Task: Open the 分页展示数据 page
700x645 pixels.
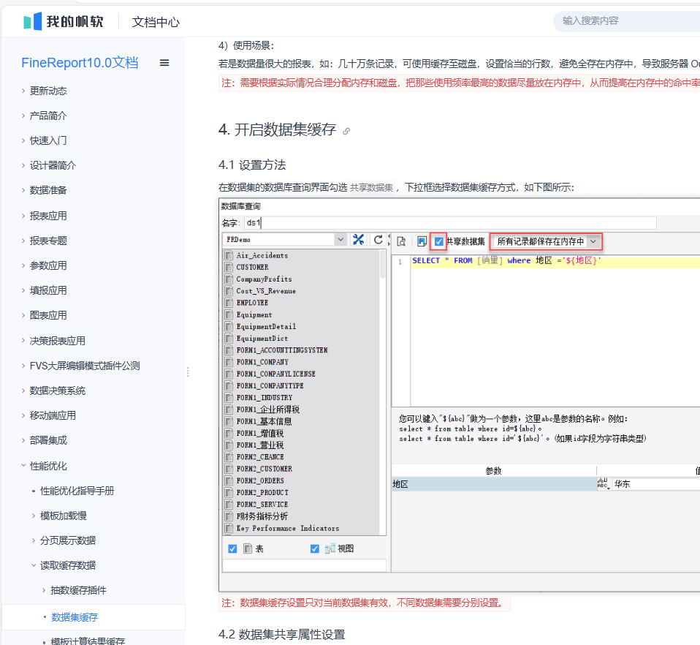Action: (x=68, y=540)
